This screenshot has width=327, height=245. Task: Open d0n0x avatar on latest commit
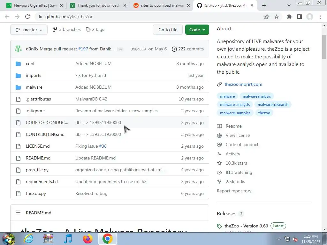[x=18, y=49]
